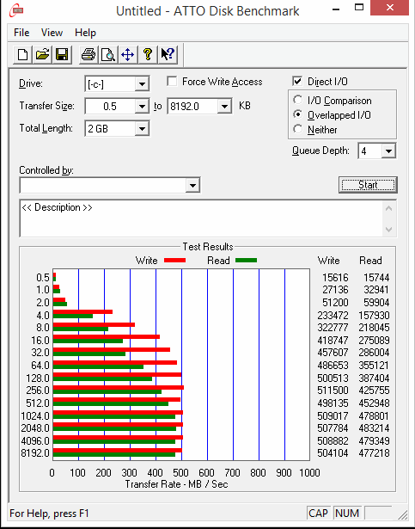Click the Test Results group title

point(208,247)
